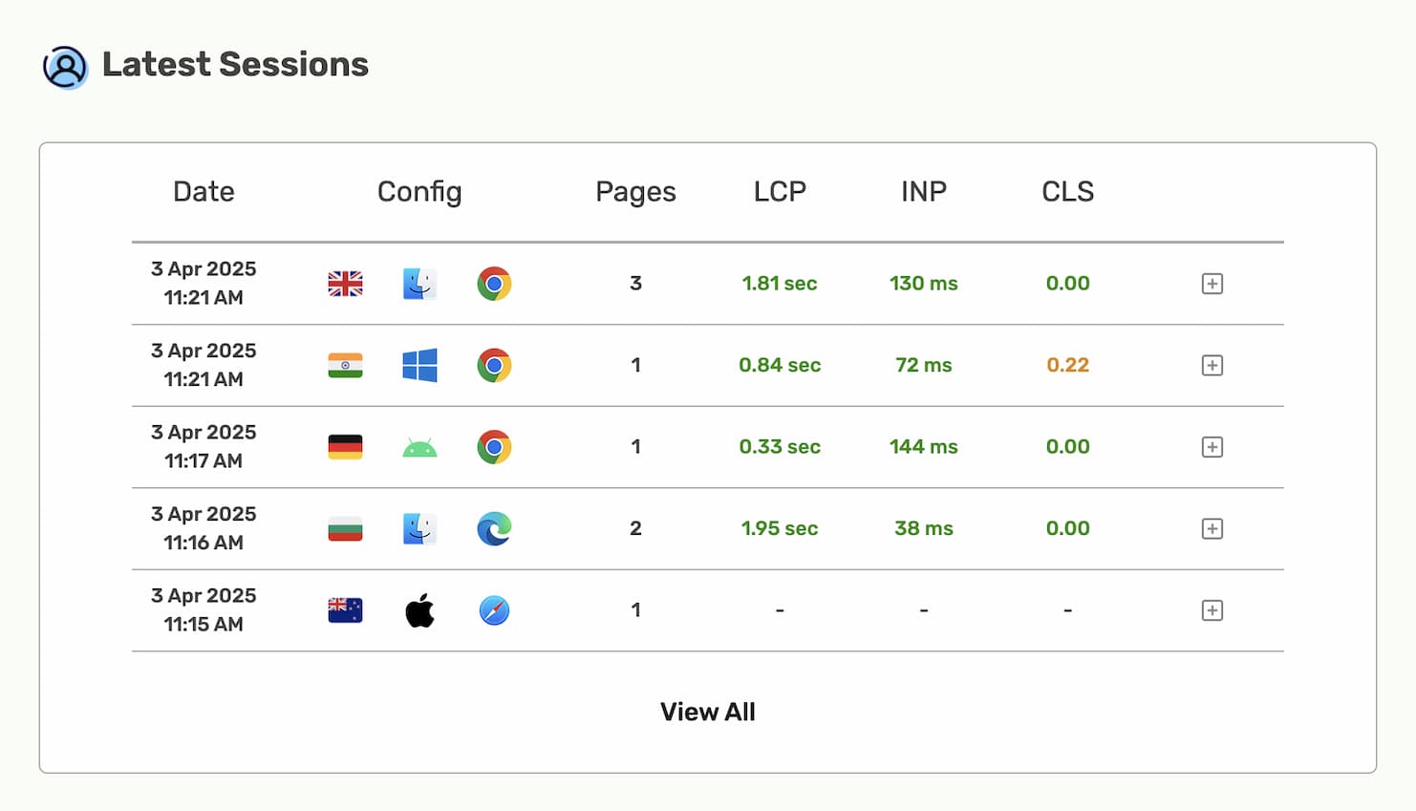Click the INP column header
The image size is (1416, 811).
click(923, 192)
